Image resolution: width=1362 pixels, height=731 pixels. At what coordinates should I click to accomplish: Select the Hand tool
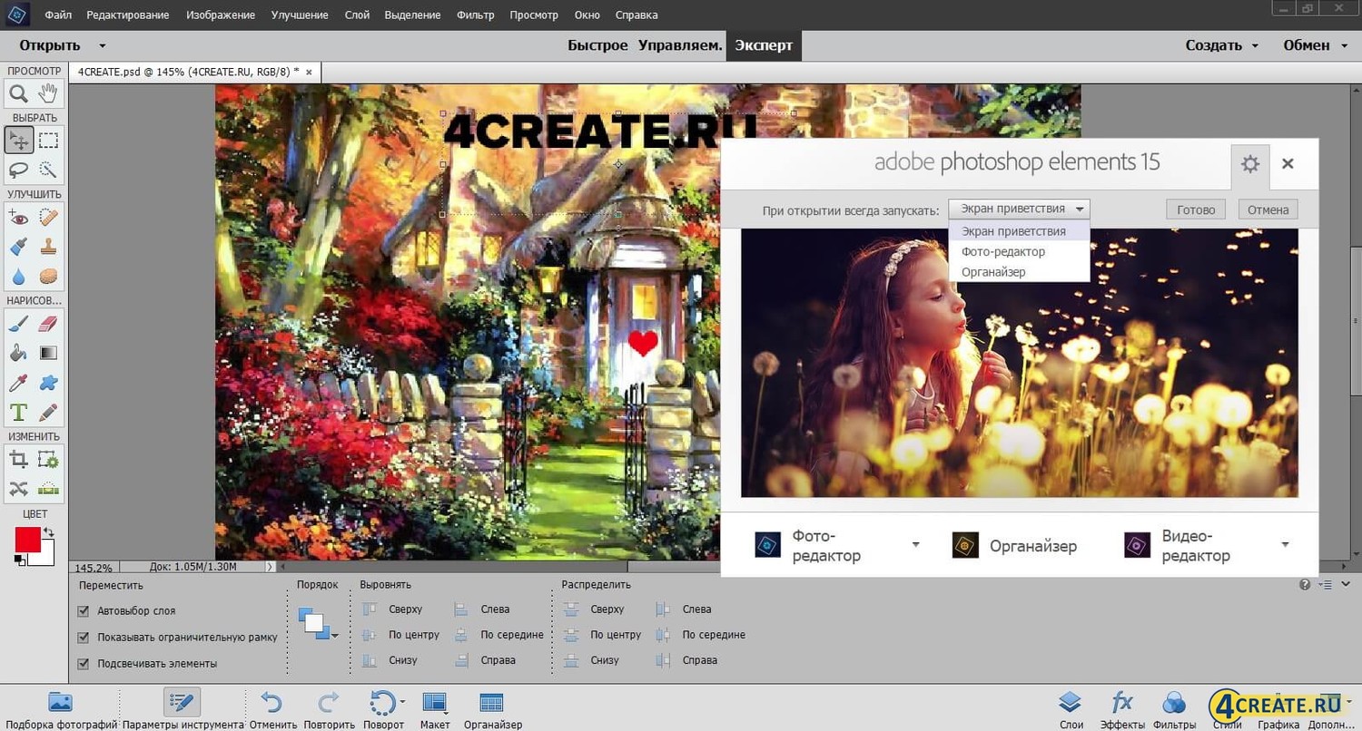[48, 93]
